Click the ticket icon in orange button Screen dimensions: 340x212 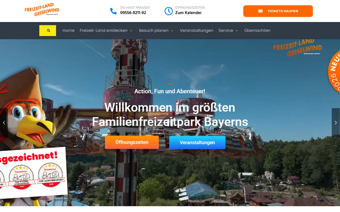point(260,11)
